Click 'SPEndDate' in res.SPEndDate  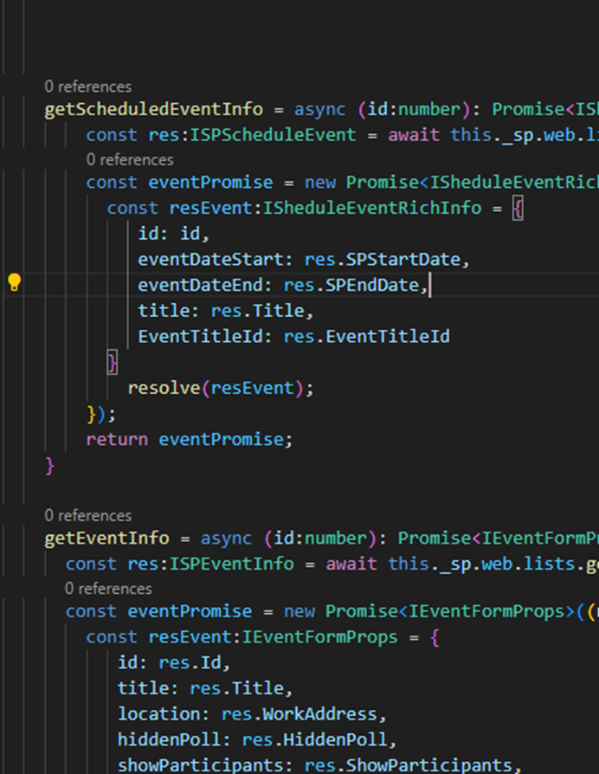pyautogui.click(x=372, y=286)
